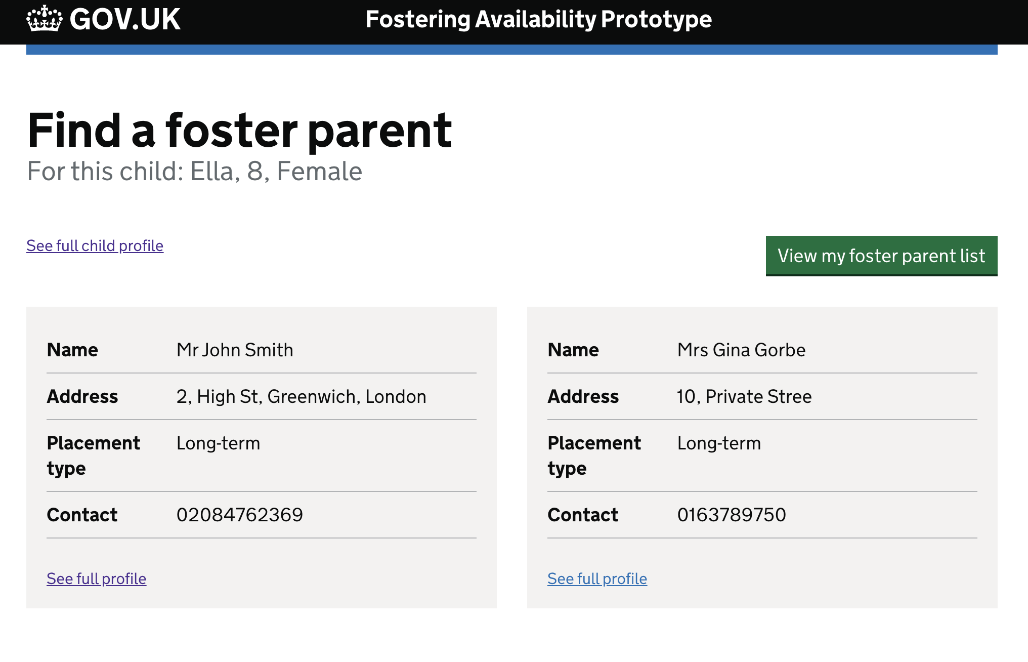Click the Greenwich, London address text
This screenshot has height=662, width=1028.
(x=302, y=396)
